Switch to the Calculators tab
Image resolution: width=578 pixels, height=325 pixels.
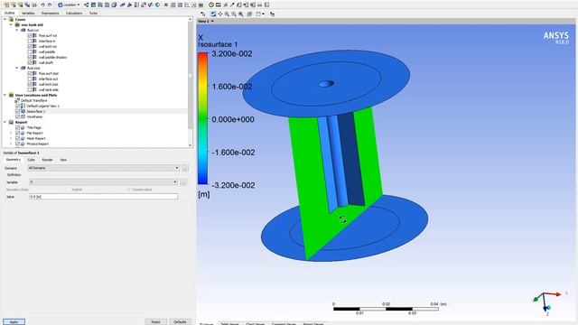click(x=74, y=13)
